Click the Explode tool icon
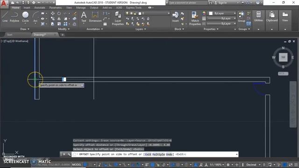 pyautogui.click(x=75, y=19)
